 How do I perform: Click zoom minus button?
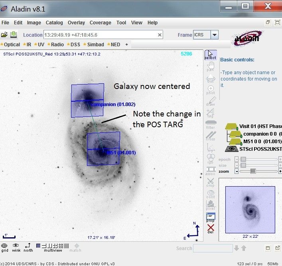coord(237,171)
